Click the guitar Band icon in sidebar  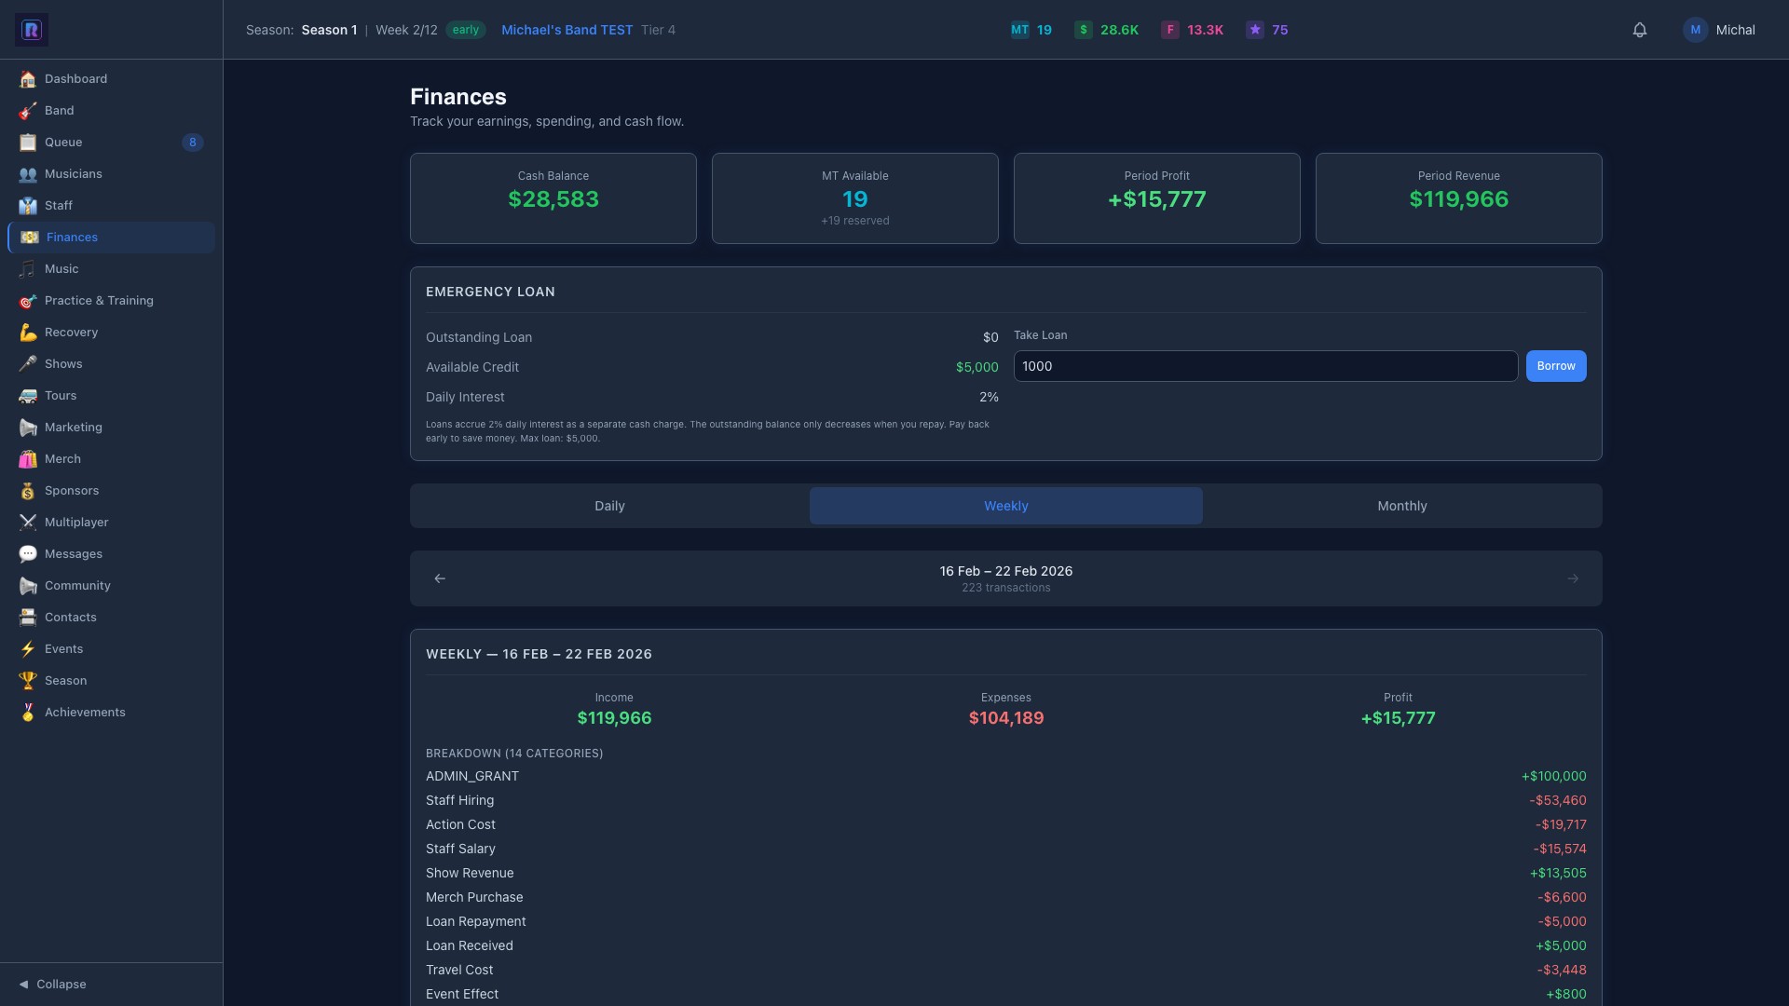(28, 111)
